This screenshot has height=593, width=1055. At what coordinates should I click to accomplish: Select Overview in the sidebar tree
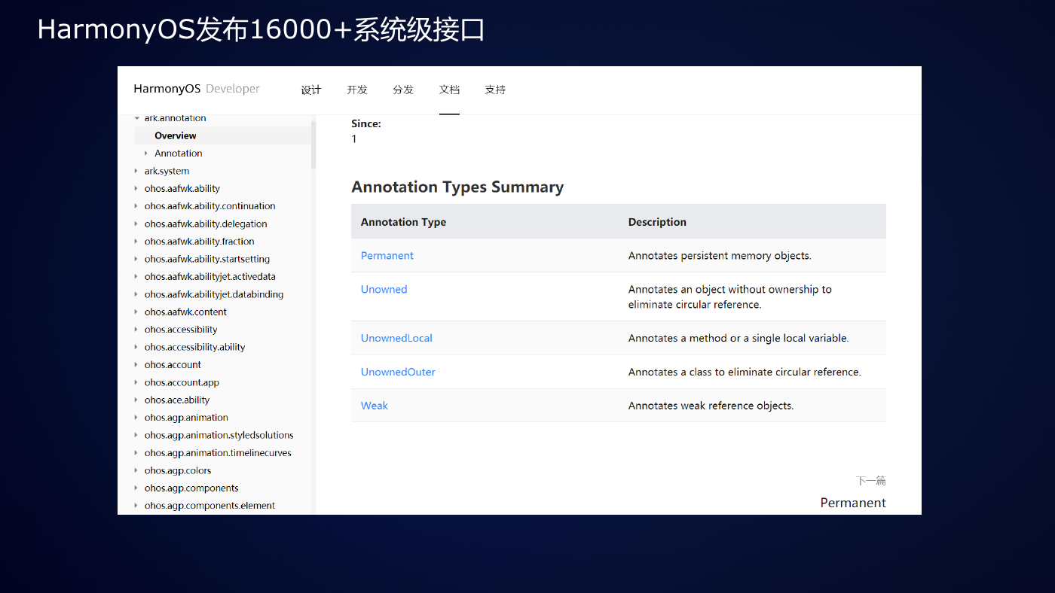tap(176, 135)
